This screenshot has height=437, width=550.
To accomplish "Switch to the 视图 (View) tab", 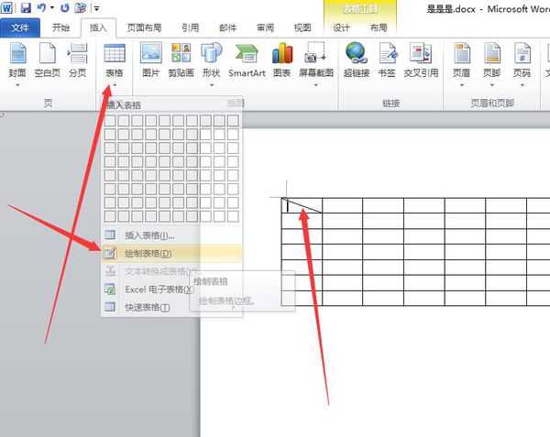I will tap(302, 27).
